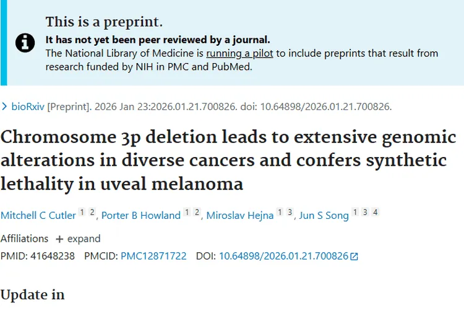
Task: Click the "This is a preprint" heading
Action: pyautogui.click(x=104, y=22)
